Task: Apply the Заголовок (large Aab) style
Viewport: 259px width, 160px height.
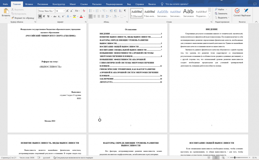Action: pos(189,13)
